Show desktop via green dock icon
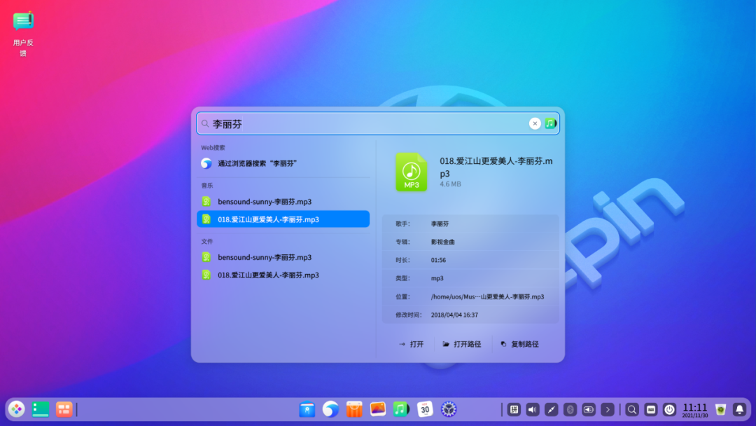 pyautogui.click(x=41, y=409)
